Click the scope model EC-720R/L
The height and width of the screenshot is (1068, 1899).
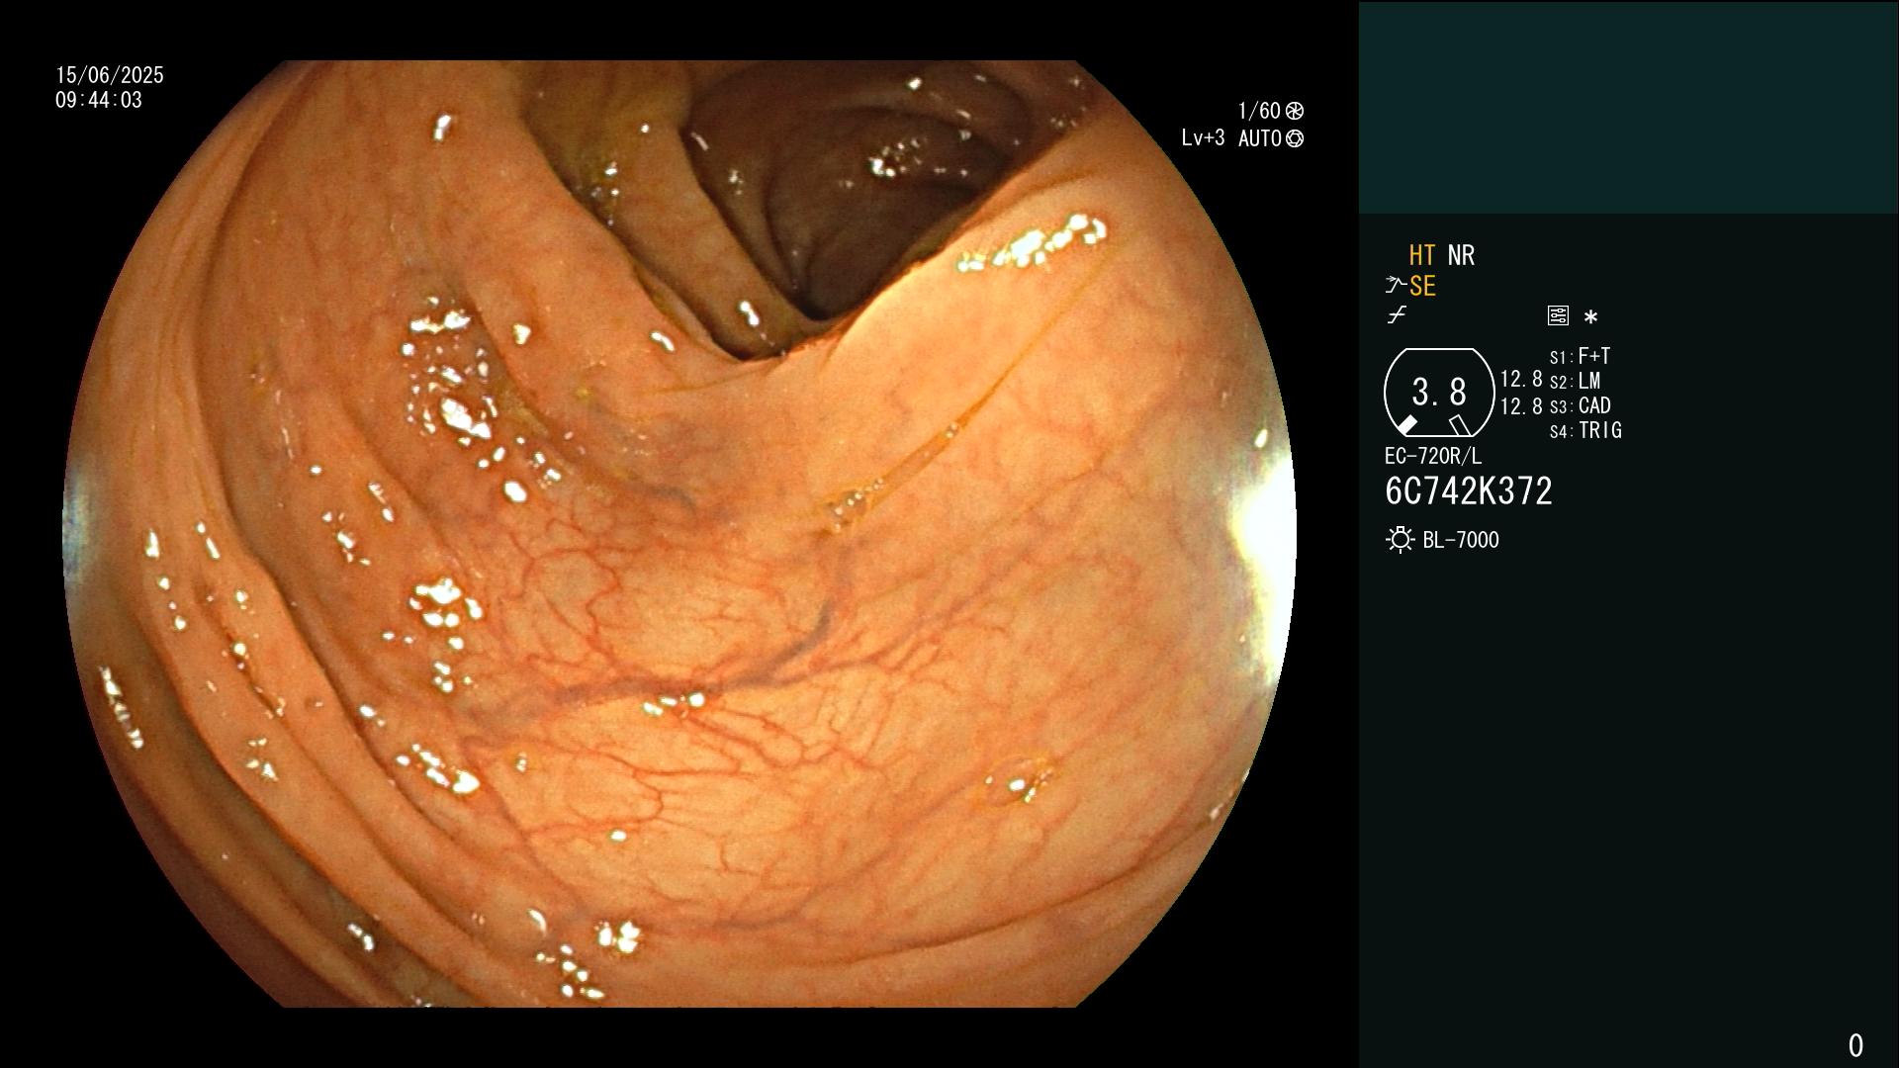[x=1433, y=456]
